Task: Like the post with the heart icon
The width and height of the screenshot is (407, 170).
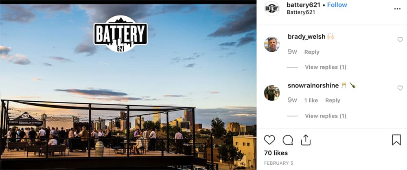Action: 269,140
